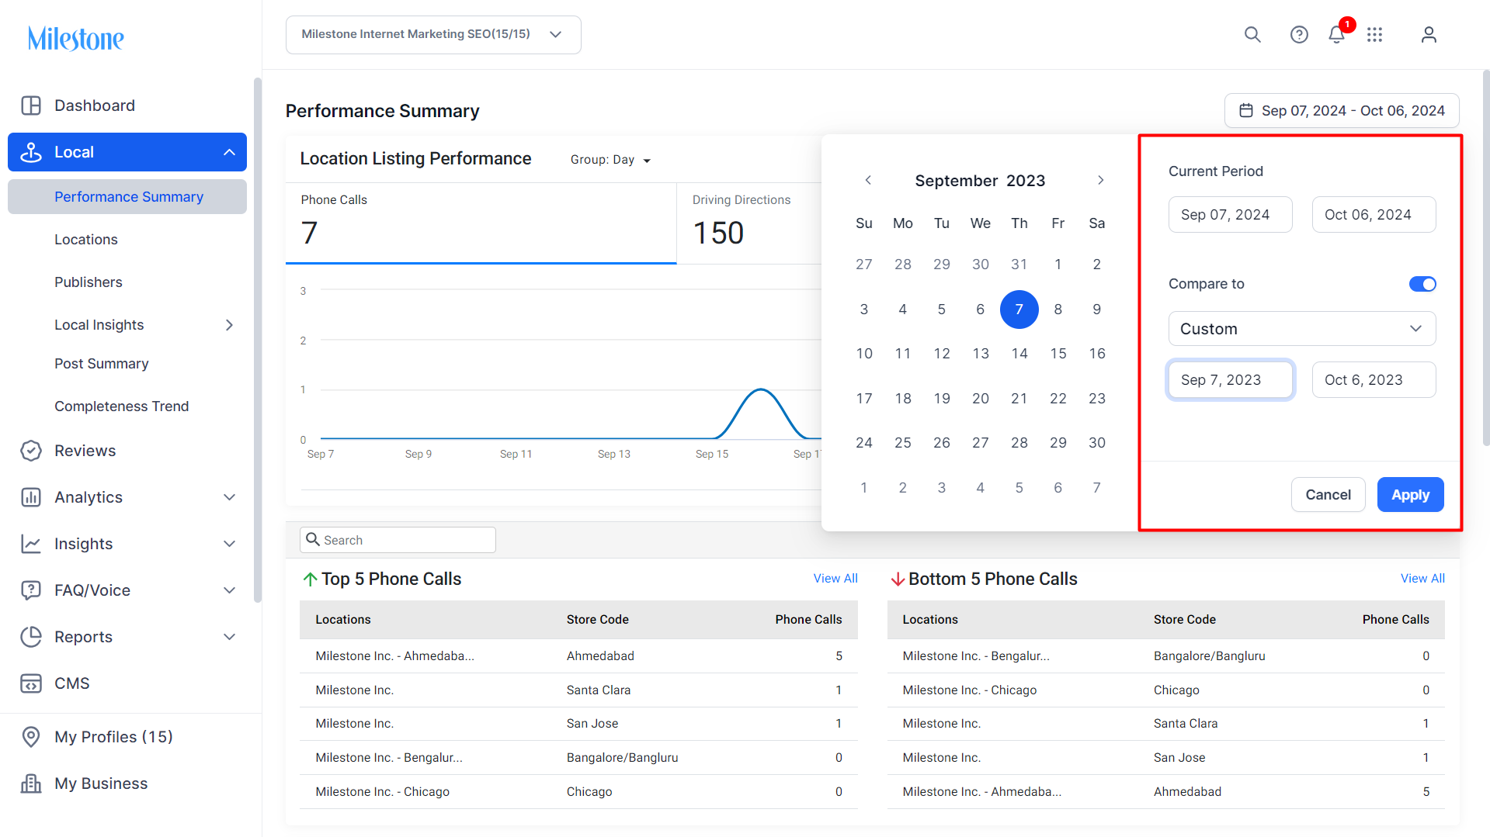Toggle the Compare to switch
1490x837 pixels.
coord(1422,284)
